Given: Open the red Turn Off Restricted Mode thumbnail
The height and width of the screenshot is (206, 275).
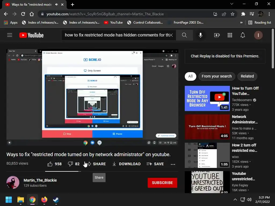Looking at the screenshot, I should pyautogui.click(x=207, y=127).
